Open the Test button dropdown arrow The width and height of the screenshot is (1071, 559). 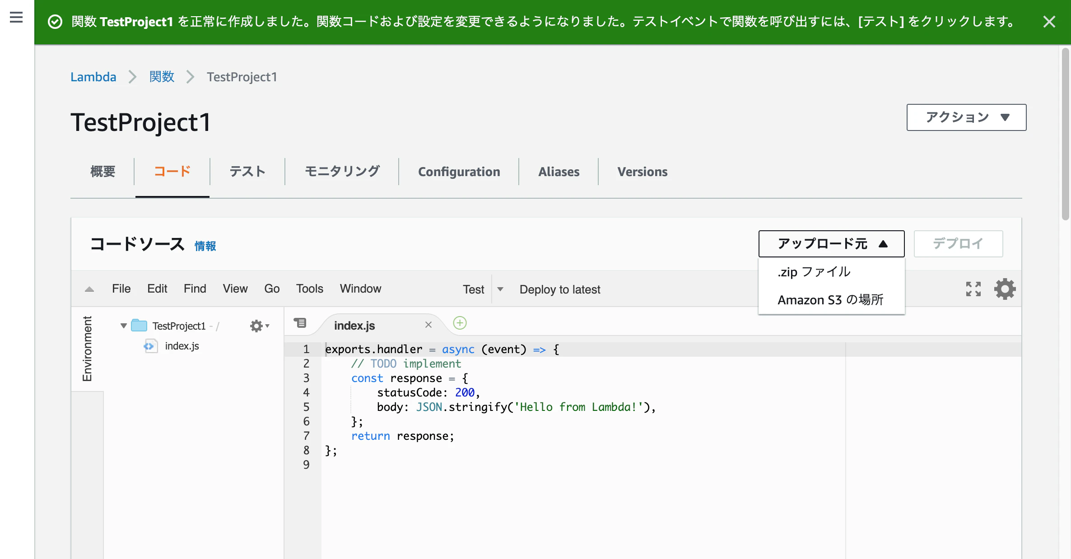[500, 289]
